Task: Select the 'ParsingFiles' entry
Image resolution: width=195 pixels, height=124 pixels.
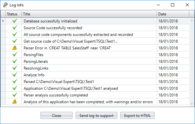Action: 34,55
